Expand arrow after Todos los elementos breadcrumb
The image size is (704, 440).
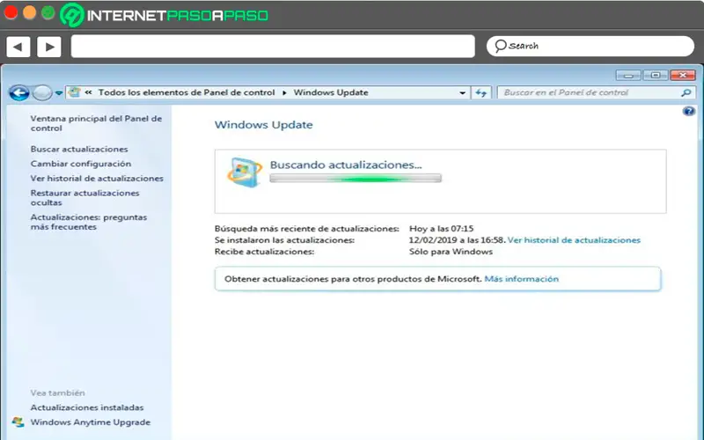pyautogui.click(x=284, y=93)
